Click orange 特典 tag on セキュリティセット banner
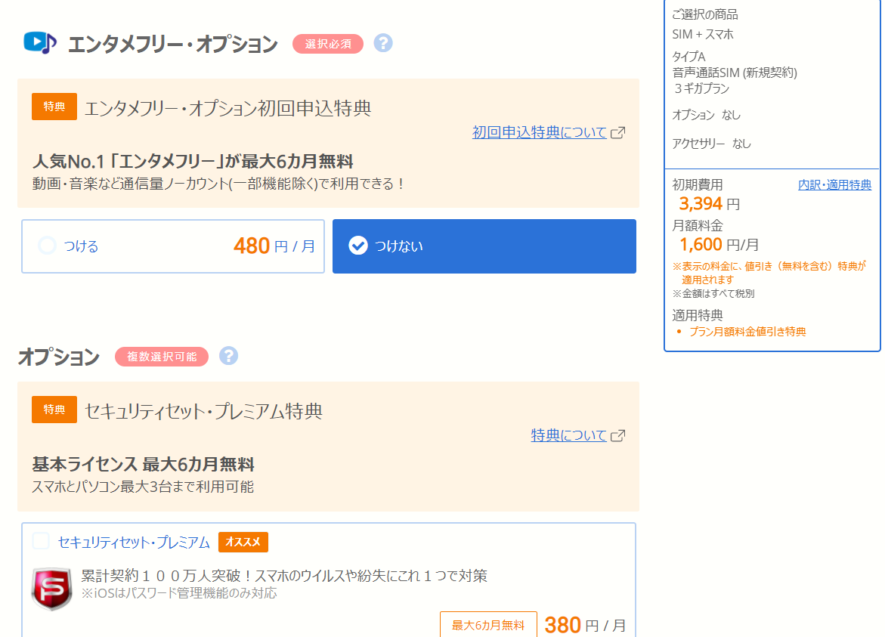 pos(54,410)
